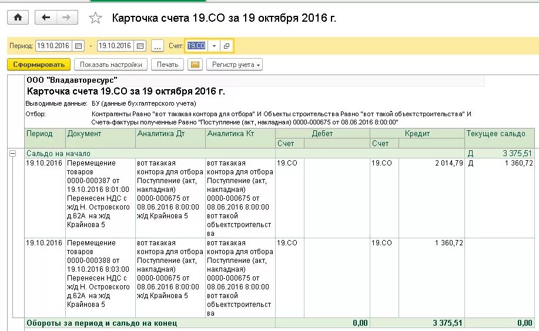Click the ООО "Владавторесурс" organization name
Viewport: 539px width, 331px height.
coord(72,80)
